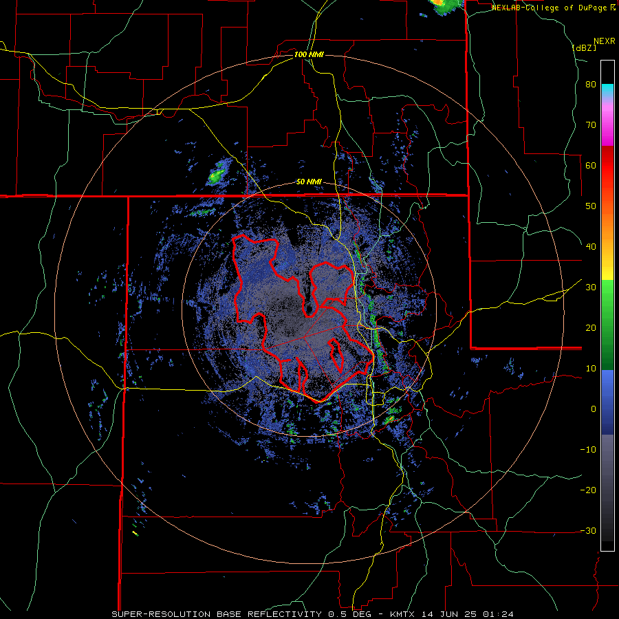Click the -20 dBZ value on the color scale
Image resolution: width=619 pixels, height=619 pixels.
point(588,490)
